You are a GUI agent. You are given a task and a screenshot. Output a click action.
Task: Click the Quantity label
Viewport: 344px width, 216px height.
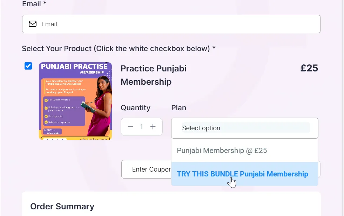[136, 108]
